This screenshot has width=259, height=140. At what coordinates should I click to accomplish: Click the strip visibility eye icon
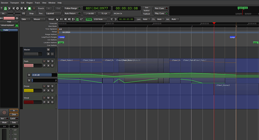[17, 18]
